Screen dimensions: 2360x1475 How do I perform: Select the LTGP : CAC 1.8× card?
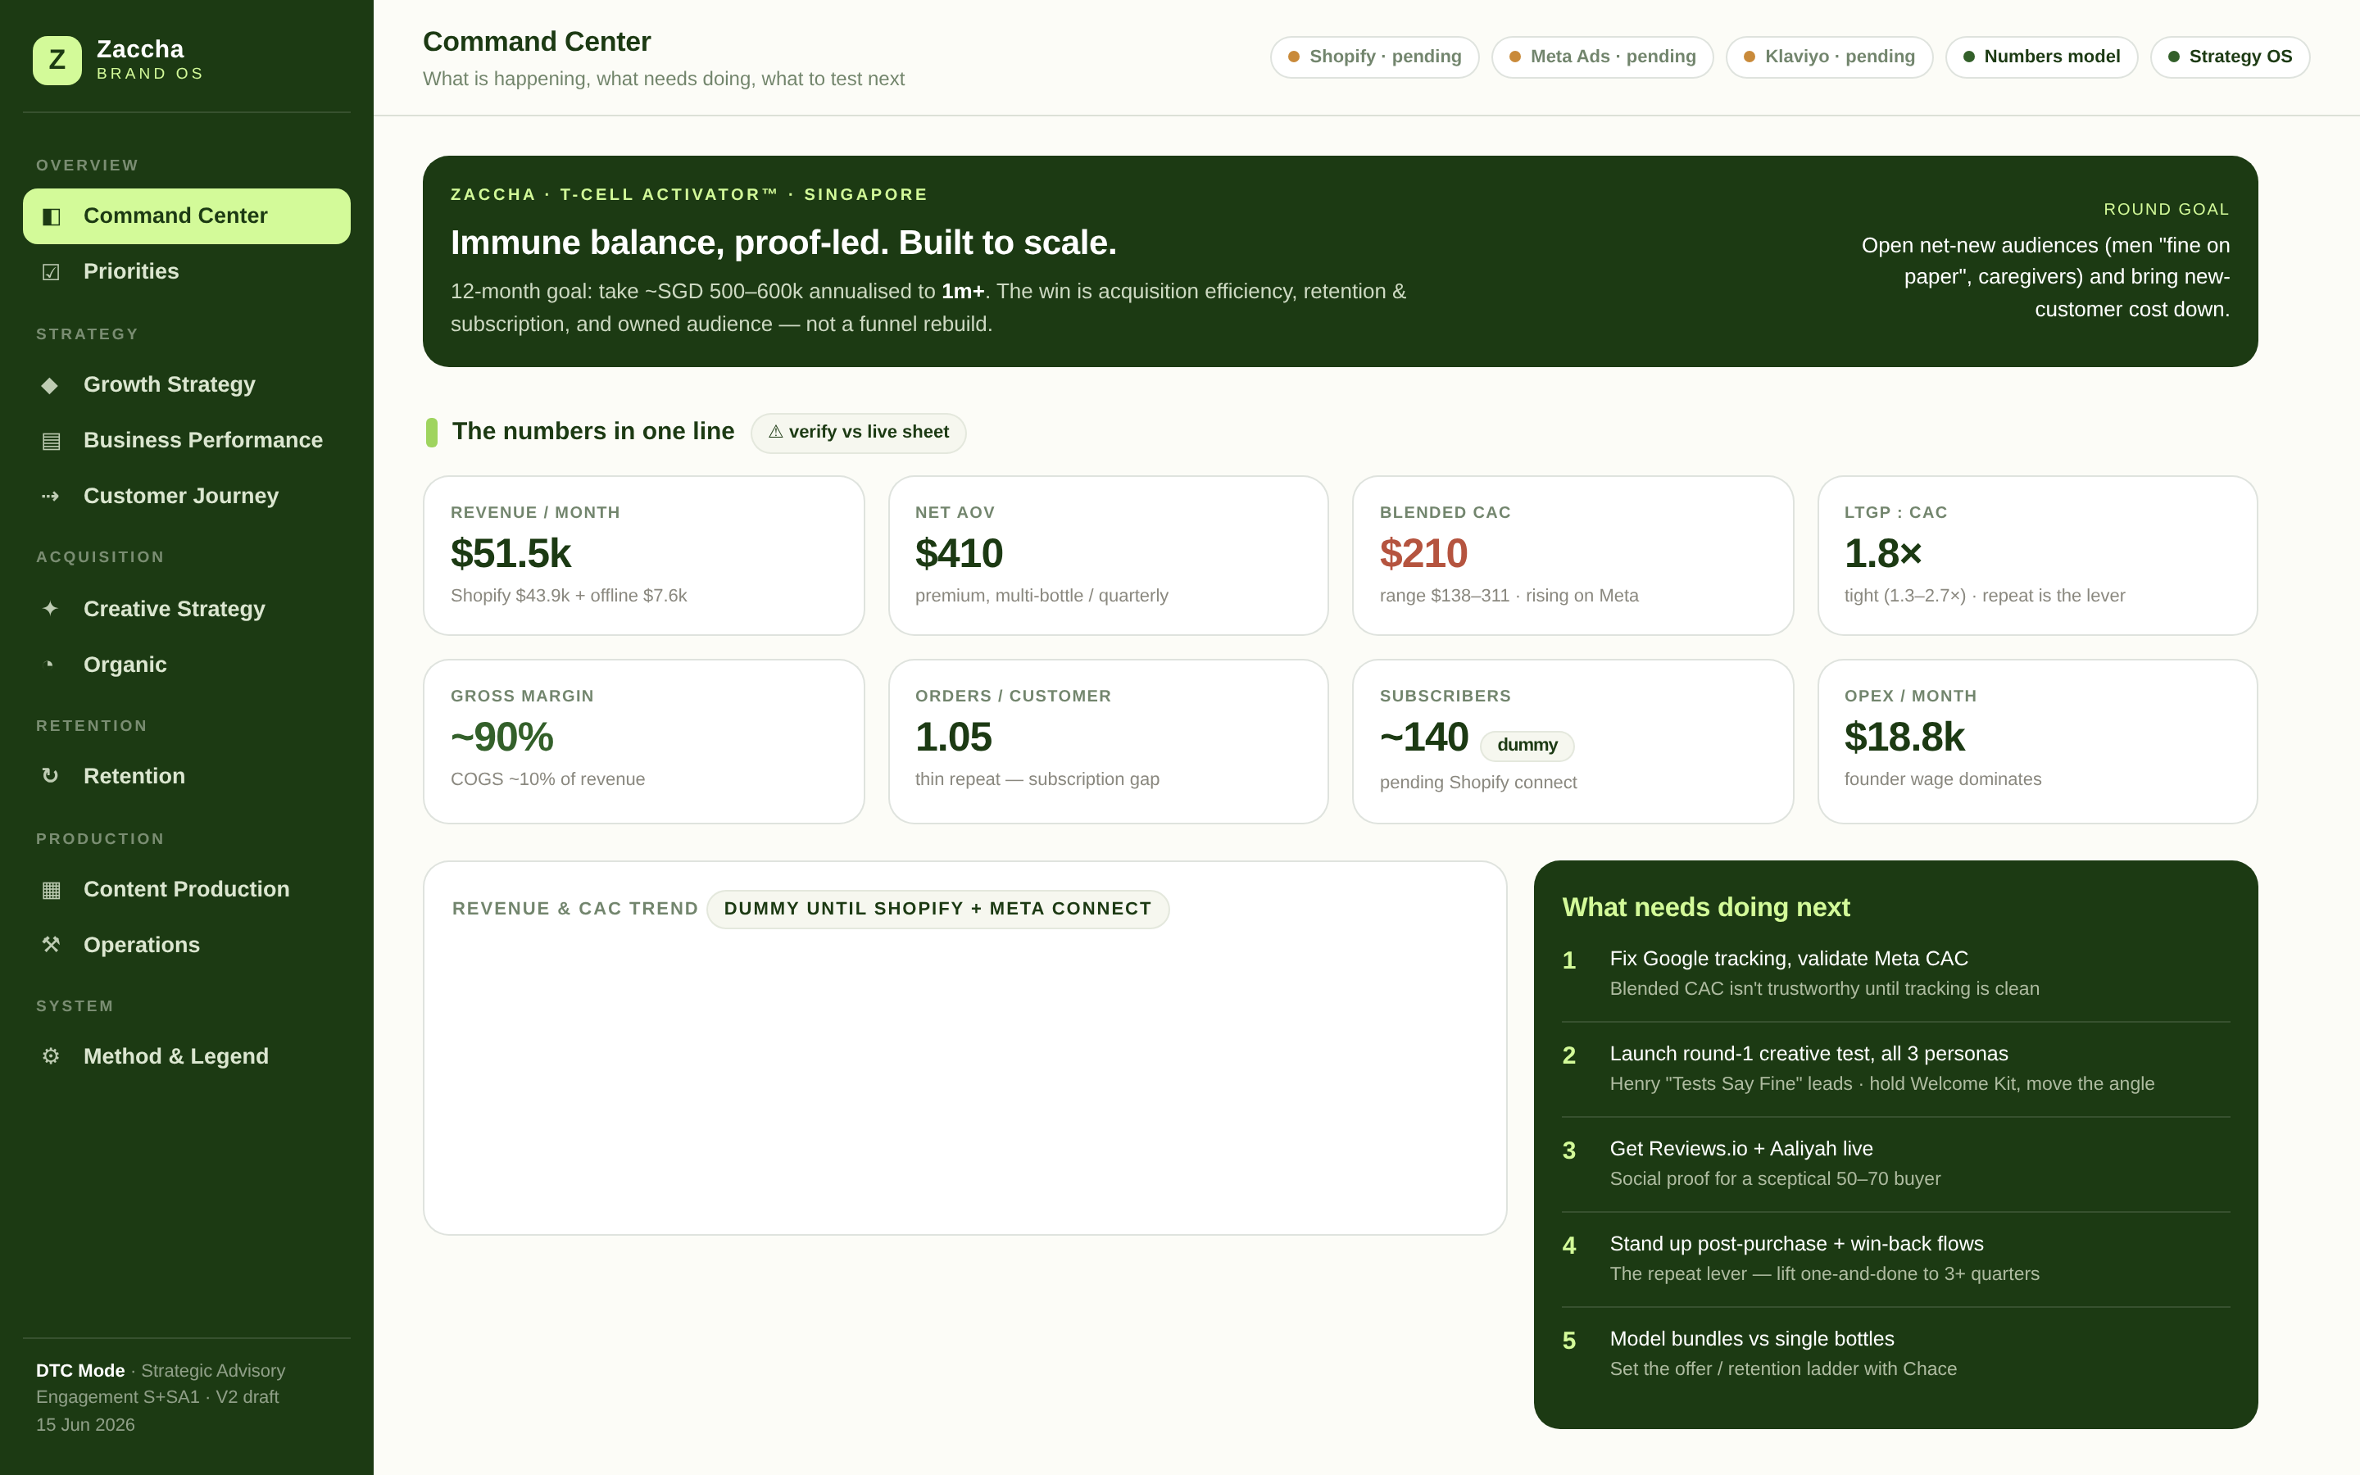(2037, 555)
